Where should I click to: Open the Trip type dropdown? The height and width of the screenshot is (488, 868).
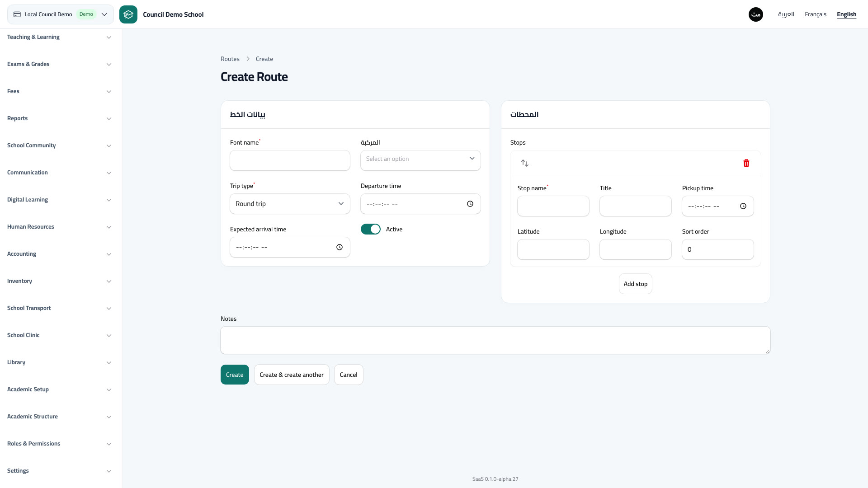click(290, 204)
